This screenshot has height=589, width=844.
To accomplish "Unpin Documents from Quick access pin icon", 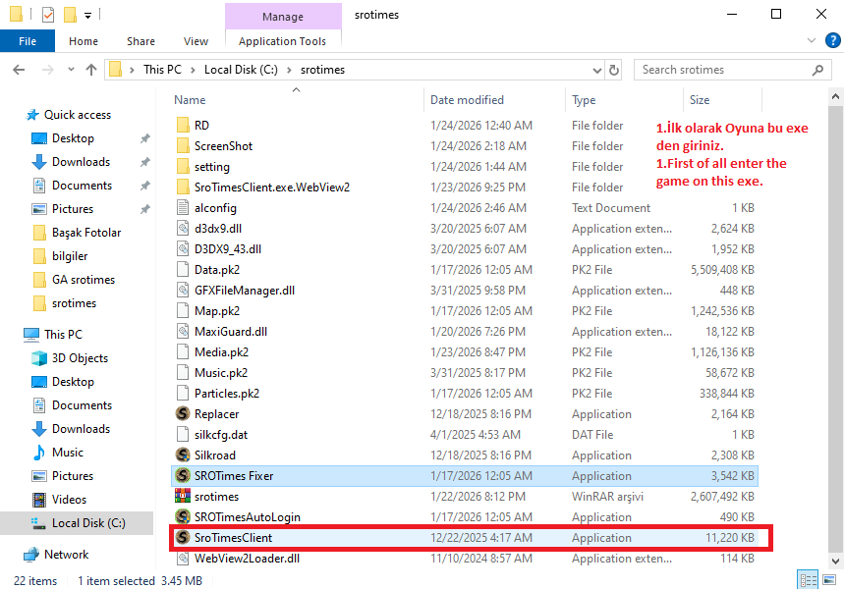I will (144, 186).
